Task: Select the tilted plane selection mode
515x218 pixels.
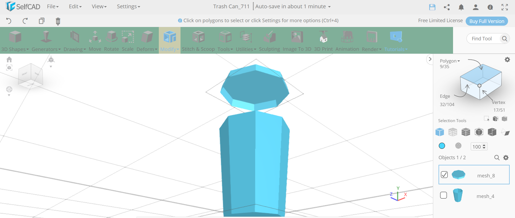Action: point(505,132)
